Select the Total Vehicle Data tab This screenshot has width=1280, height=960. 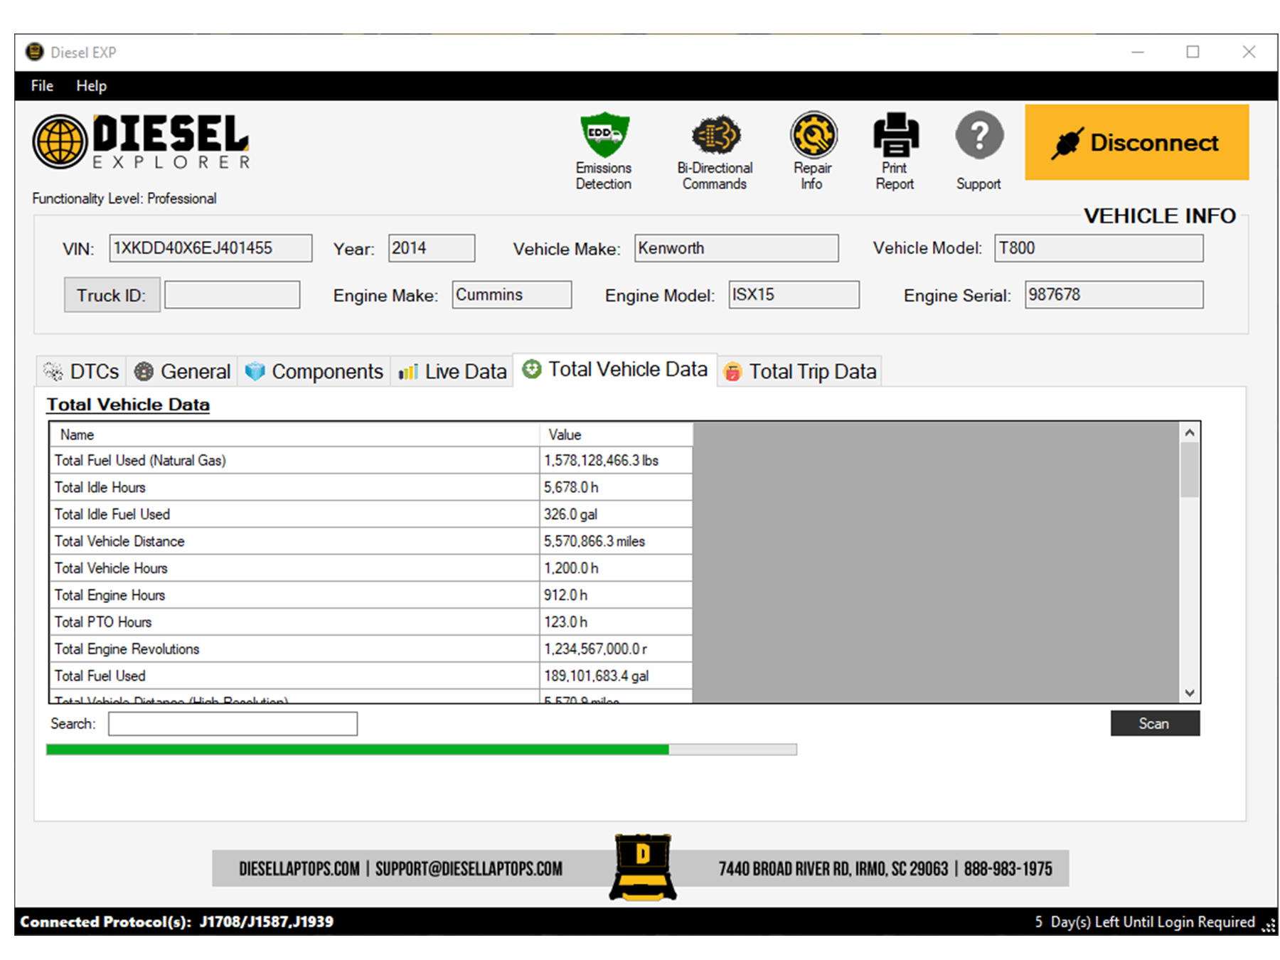coord(615,370)
